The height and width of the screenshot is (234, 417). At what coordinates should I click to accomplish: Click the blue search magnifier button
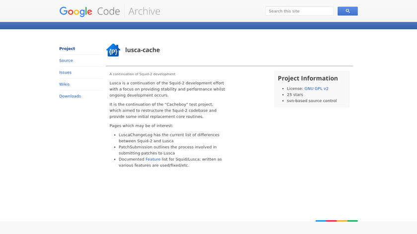tap(347, 11)
